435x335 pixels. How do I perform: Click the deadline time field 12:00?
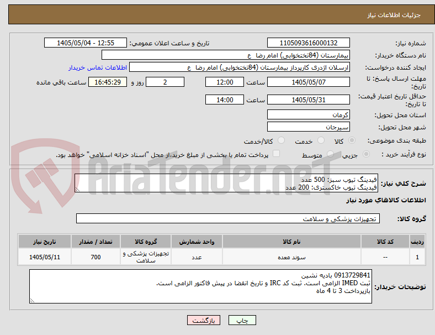click(225, 82)
